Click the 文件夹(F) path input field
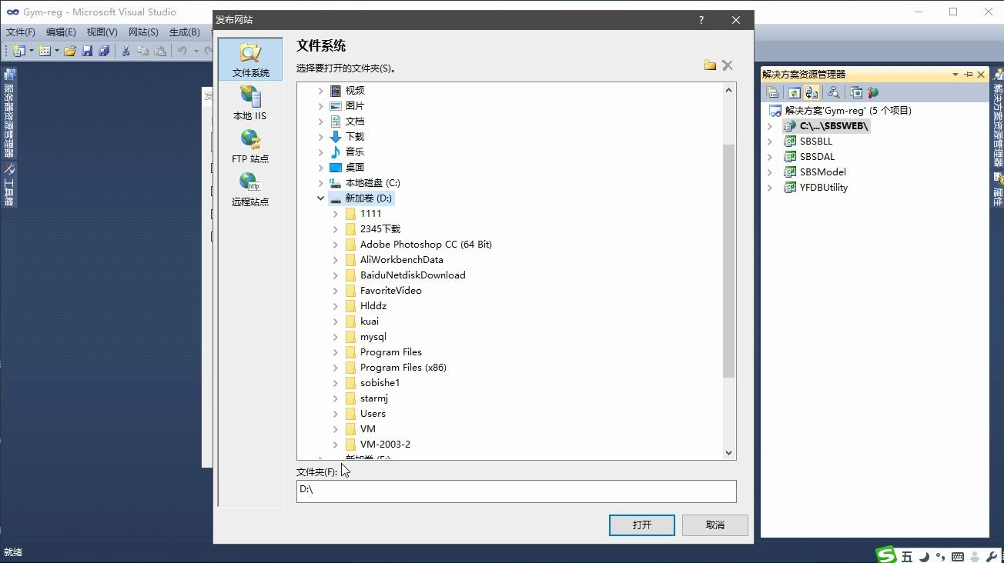 click(516, 491)
